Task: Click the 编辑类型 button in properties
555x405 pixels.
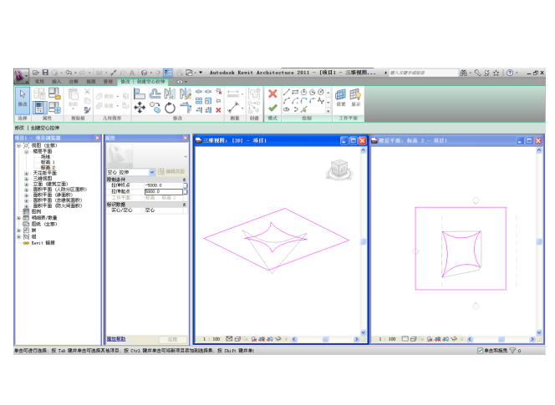Action: tap(171, 171)
